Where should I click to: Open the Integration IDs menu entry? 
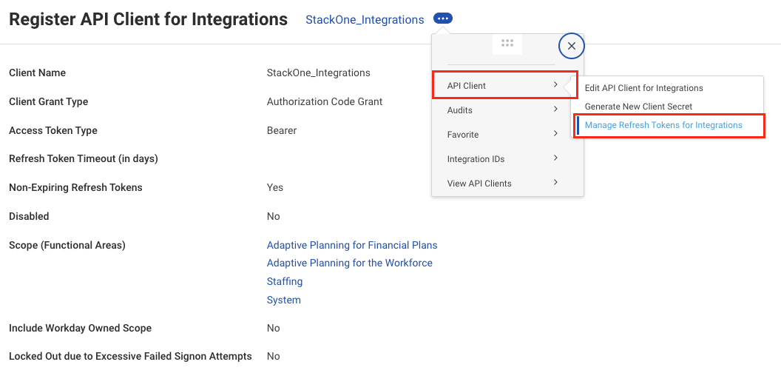(476, 159)
